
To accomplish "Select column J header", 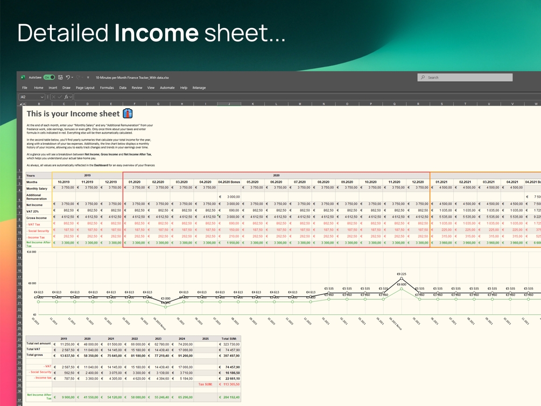I will [229, 103].
